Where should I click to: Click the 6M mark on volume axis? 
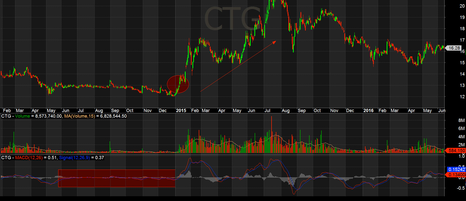[461, 128]
